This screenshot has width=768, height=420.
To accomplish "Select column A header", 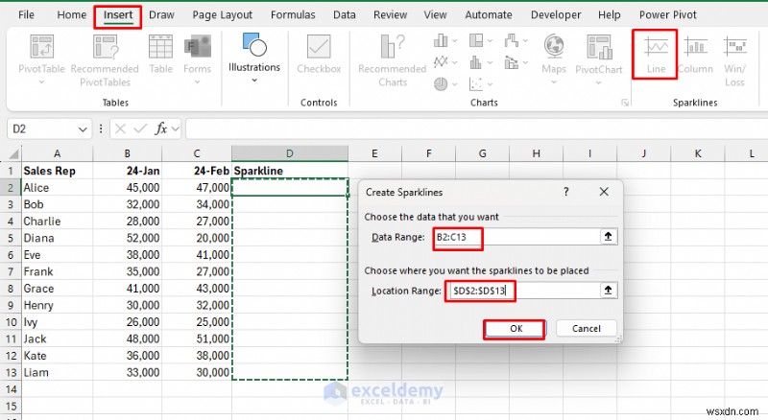I will (x=57, y=153).
